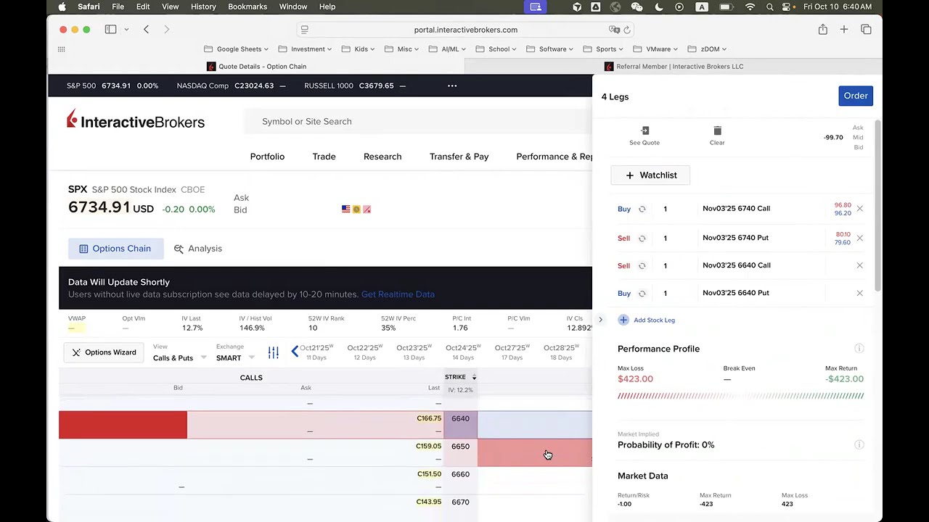Show the Safari tab overview

tap(866, 30)
